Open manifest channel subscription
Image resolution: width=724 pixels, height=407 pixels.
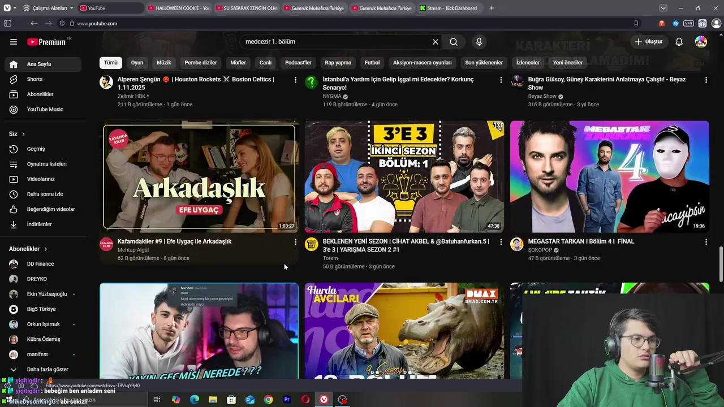click(x=43, y=354)
